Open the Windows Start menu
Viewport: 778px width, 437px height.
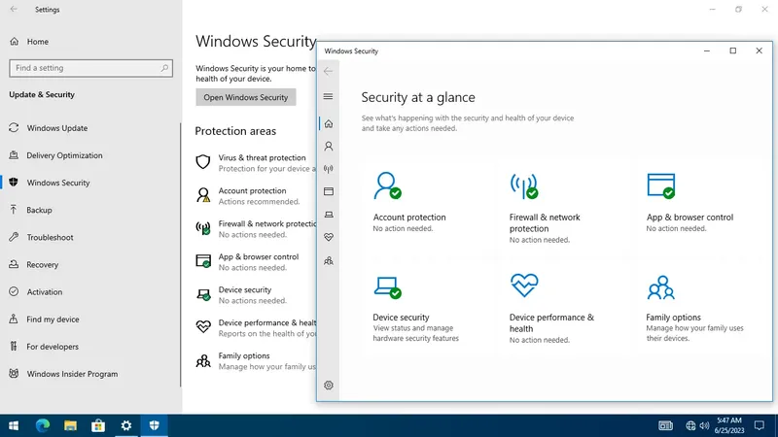[14, 425]
